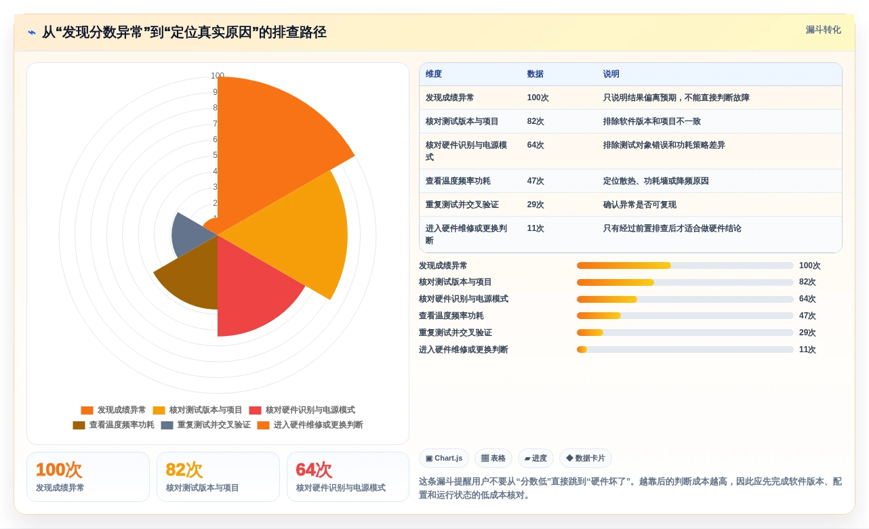Open the 64次 stat card
869x529 pixels.
coord(348,477)
